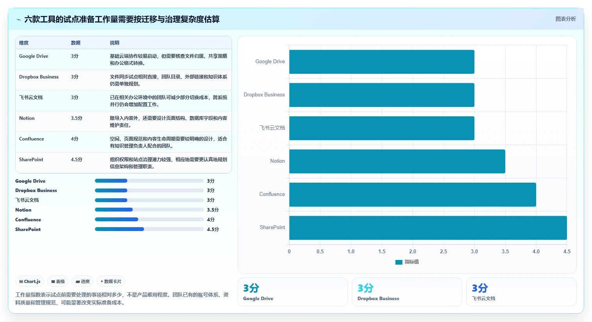
Task: Click SharePoint cell in table
Action: click(x=31, y=160)
